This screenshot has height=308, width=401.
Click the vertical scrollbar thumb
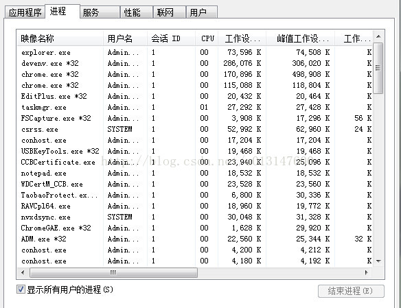[378, 68]
